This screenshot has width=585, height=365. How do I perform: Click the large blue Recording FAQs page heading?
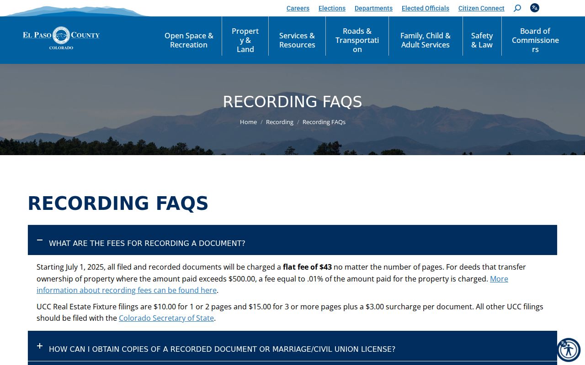click(118, 203)
